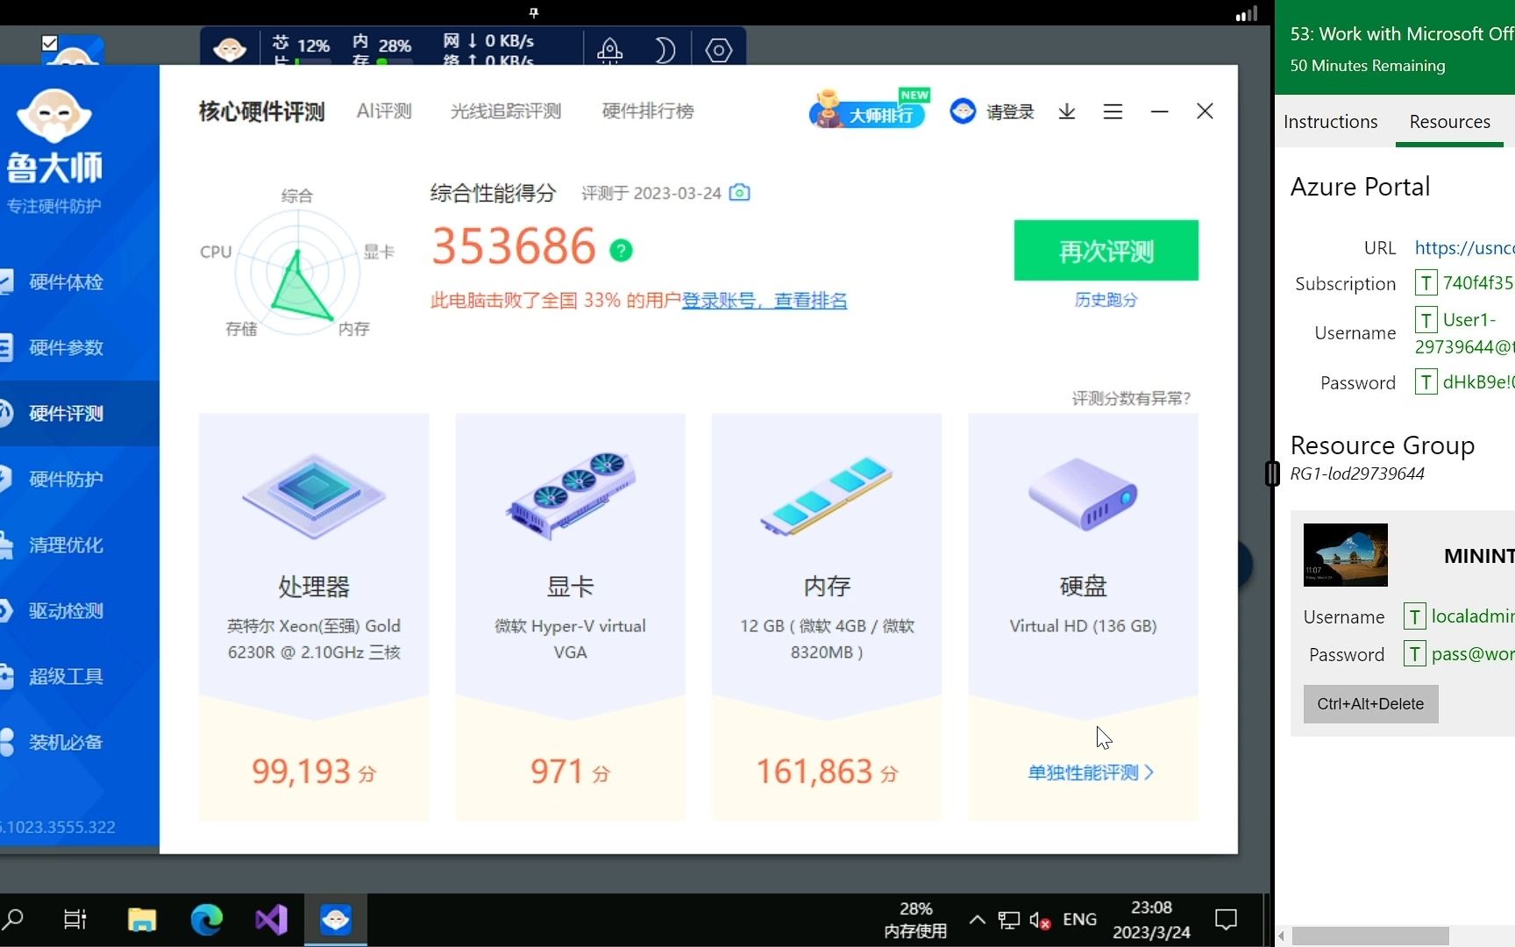Switch to the Instructions tab
The width and height of the screenshot is (1515, 947).
pos(1330,122)
